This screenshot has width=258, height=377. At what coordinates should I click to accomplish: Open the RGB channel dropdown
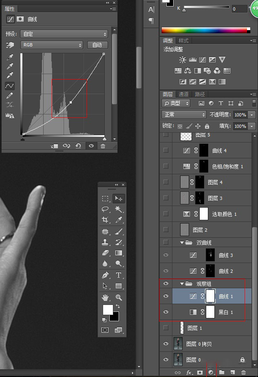point(51,45)
